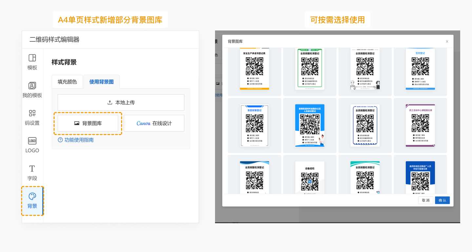Click the 本地上传 button

click(121, 102)
